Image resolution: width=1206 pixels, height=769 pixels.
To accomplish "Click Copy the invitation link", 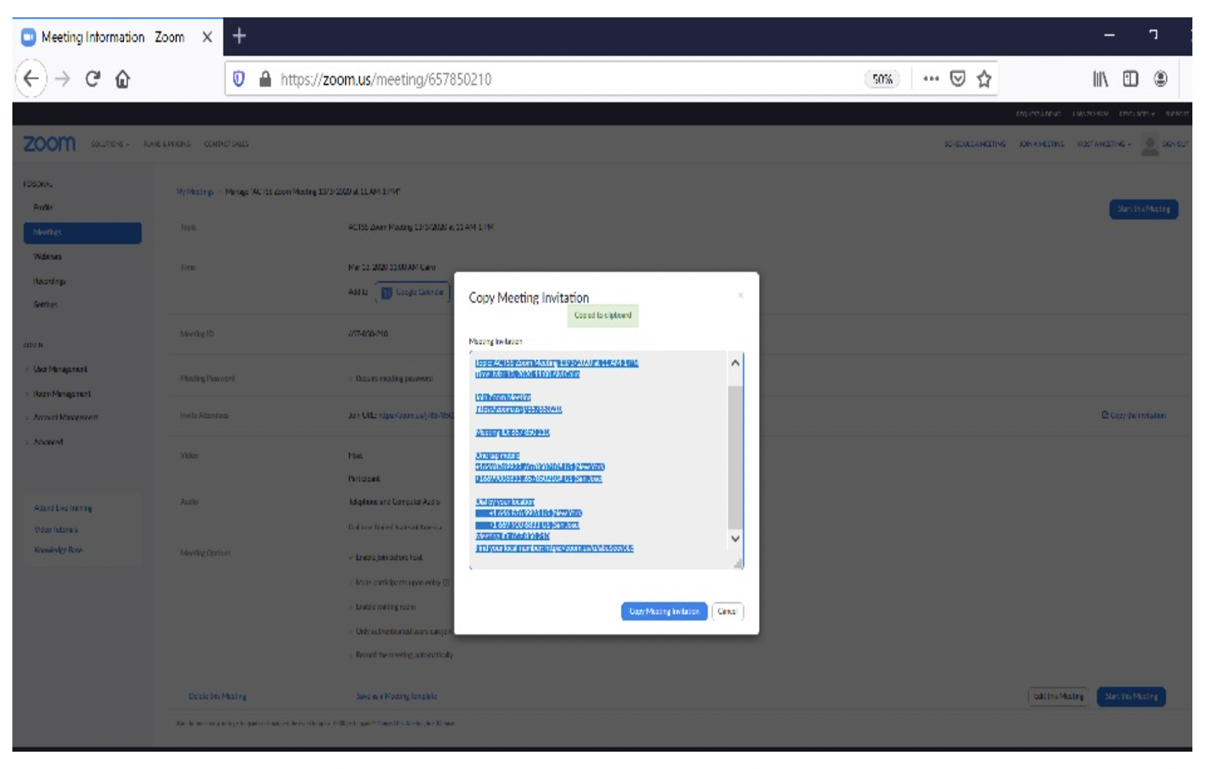I will pos(1134,415).
